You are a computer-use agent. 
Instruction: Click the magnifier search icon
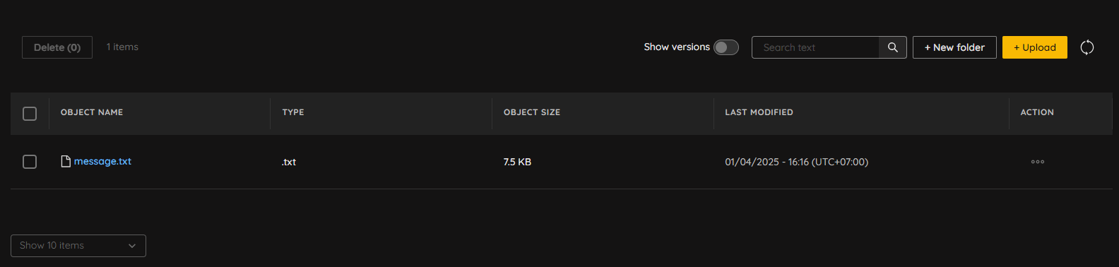(893, 47)
